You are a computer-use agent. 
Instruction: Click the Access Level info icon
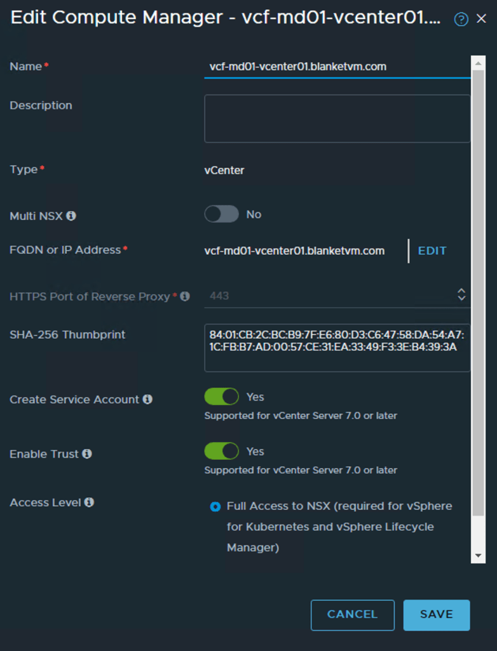pyautogui.click(x=89, y=502)
